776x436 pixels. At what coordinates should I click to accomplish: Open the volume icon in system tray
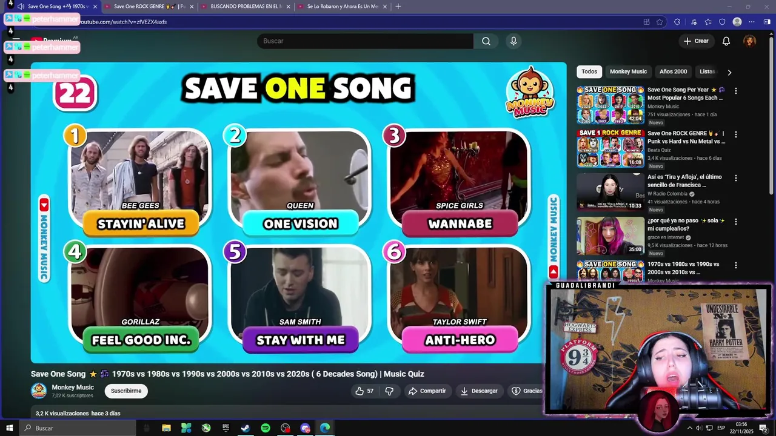pyautogui.click(x=699, y=428)
